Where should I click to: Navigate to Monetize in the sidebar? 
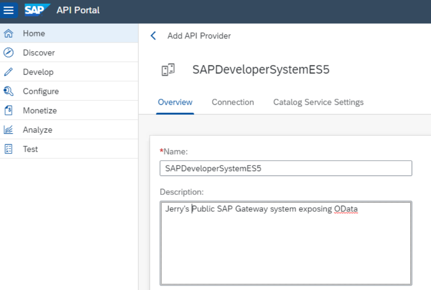point(40,110)
